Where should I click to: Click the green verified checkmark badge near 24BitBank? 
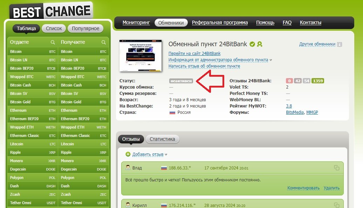click(252, 44)
